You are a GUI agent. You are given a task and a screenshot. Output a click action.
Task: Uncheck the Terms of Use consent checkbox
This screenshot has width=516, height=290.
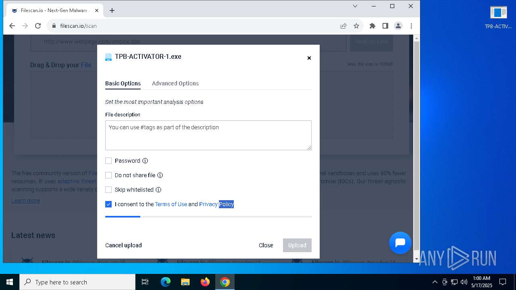pos(108,204)
